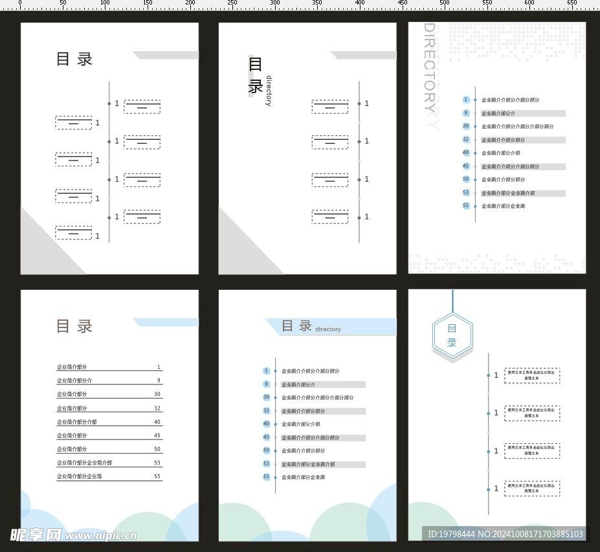Select the 目录 heading beside the light blue bar
Screen dimensions: 600x552
point(74,326)
